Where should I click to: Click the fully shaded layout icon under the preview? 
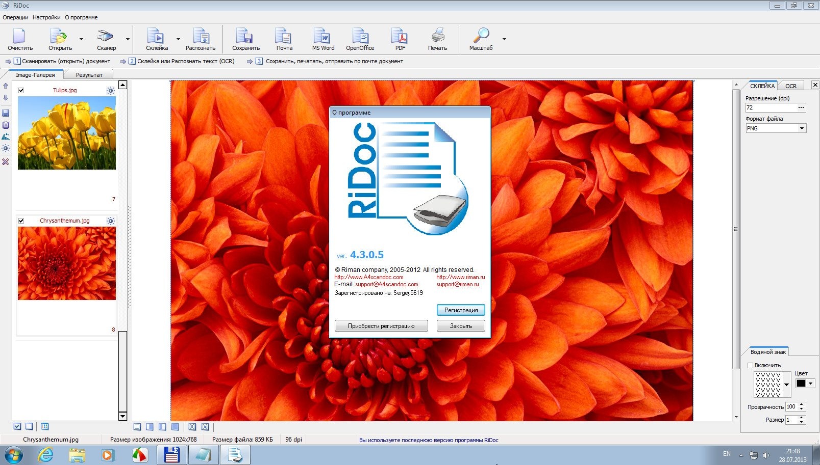(x=175, y=427)
